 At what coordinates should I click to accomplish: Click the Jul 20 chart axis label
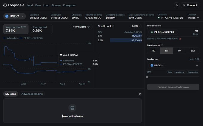[x=24, y=84]
